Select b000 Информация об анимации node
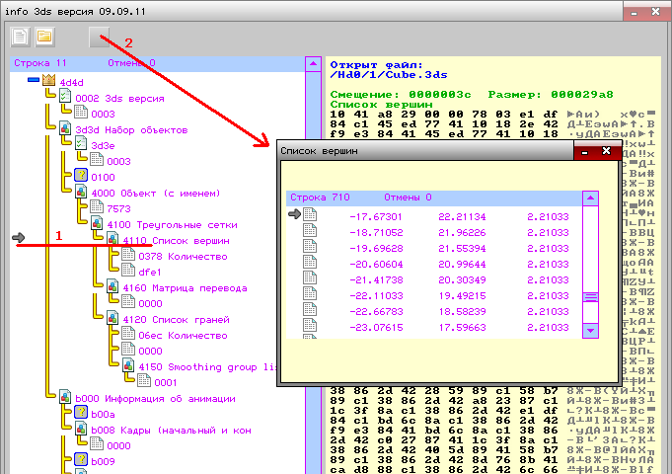This screenshot has width=672, height=474. tap(155, 398)
